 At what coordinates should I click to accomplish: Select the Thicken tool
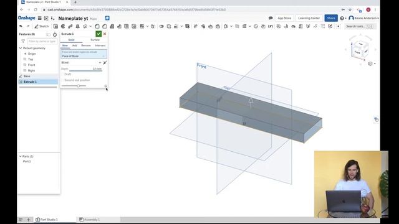pos(85,26)
